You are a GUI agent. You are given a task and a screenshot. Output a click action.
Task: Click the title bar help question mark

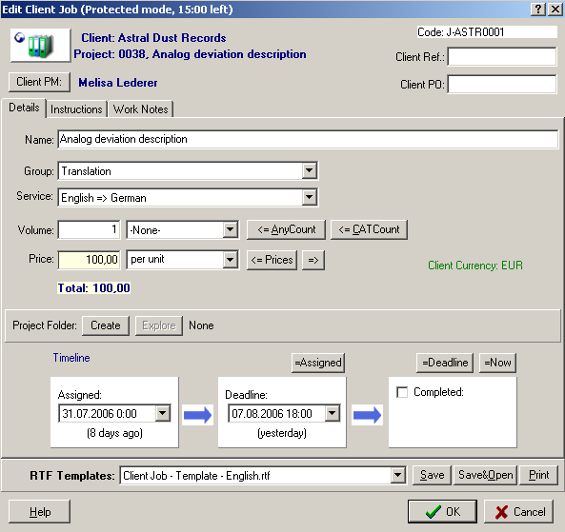538,9
